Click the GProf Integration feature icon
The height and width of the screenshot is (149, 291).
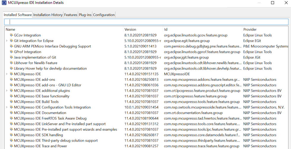[x=12, y=52]
